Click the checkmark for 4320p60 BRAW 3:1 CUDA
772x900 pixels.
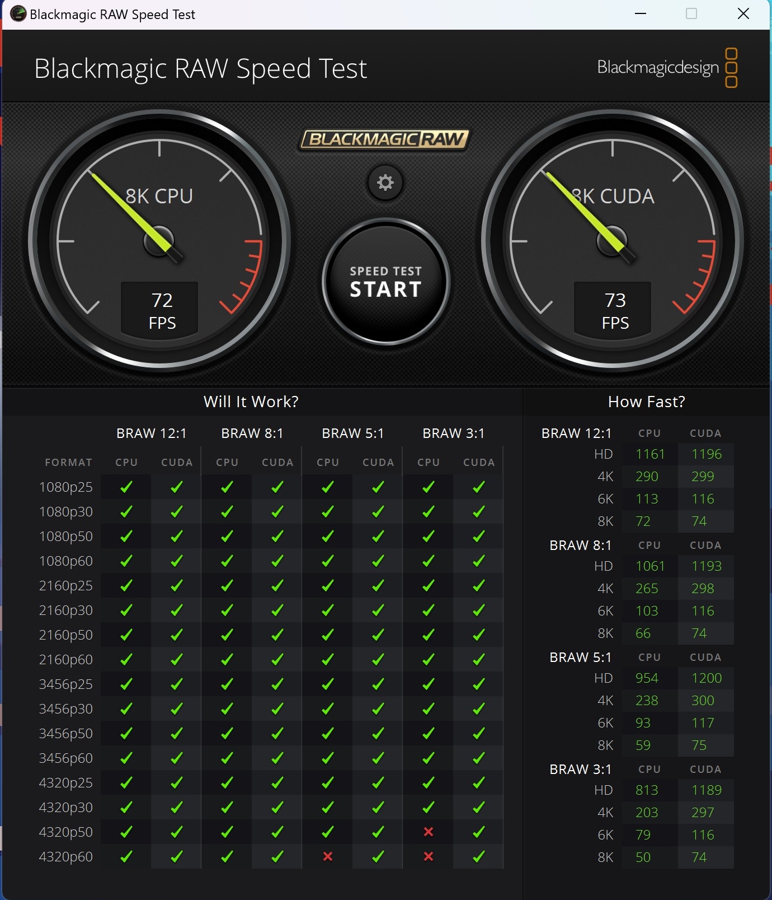479,856
